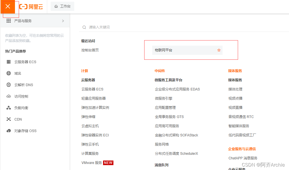This screenshot has width=289, height=170.
Task: Close the product menu with the X button
Action: click(8, 7)
